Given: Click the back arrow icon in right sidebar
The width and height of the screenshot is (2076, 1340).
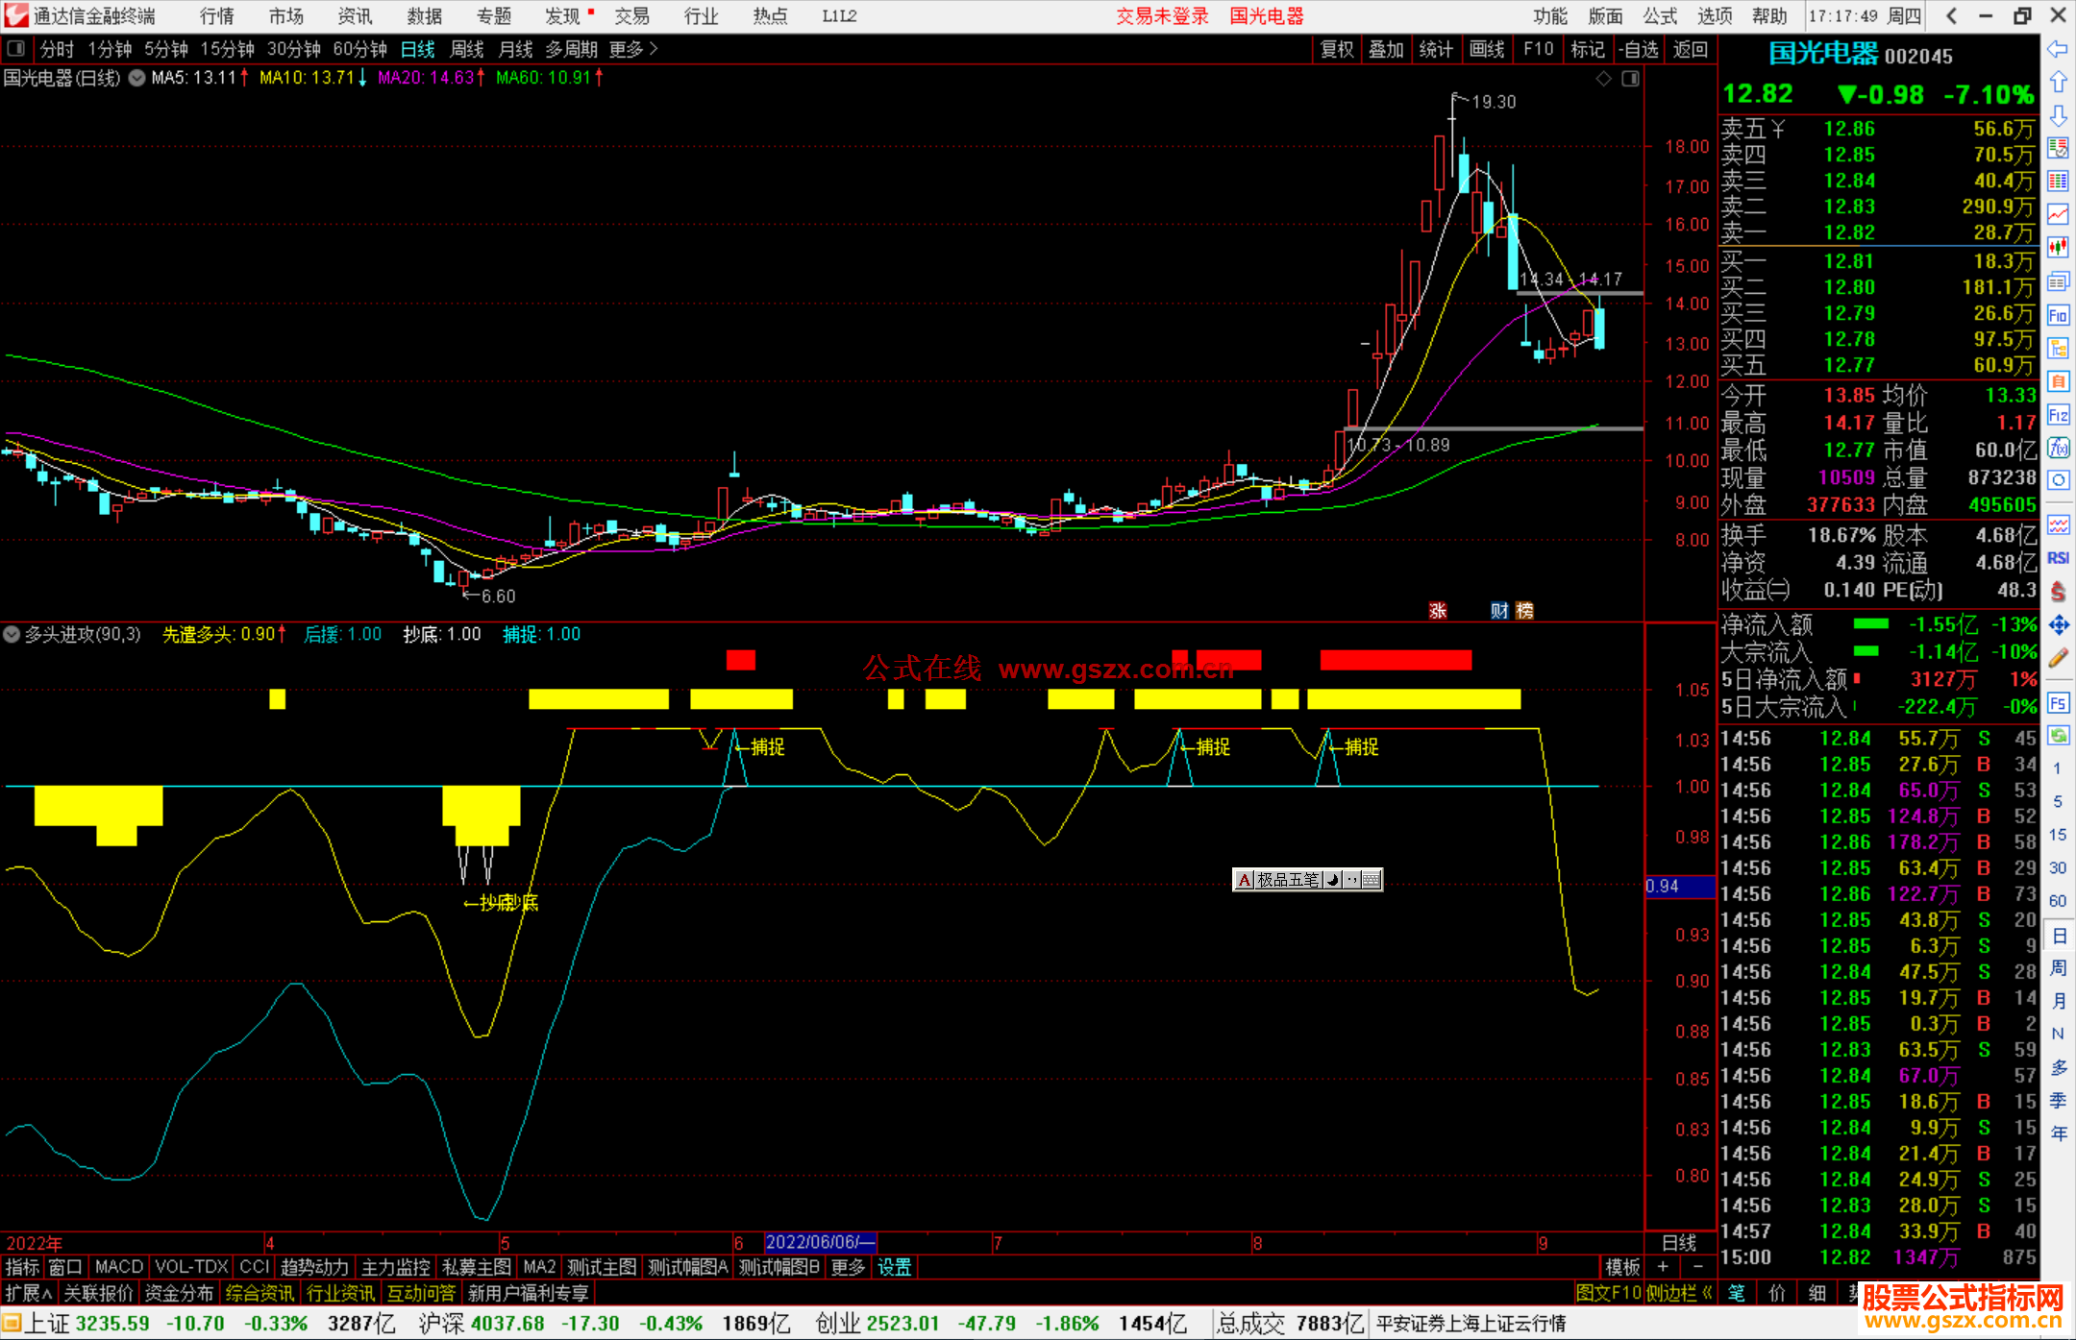Looking at the screenshot, I should click(2058, 49).
